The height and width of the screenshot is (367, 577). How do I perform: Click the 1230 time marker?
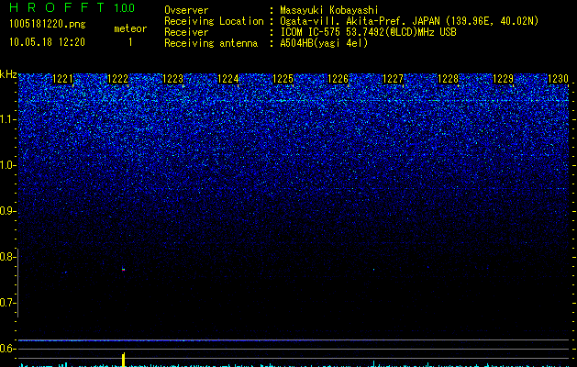pos(559,79)
